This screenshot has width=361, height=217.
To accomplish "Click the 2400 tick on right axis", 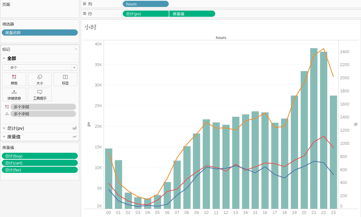I will pyautogui.click(x=345, y=52).
